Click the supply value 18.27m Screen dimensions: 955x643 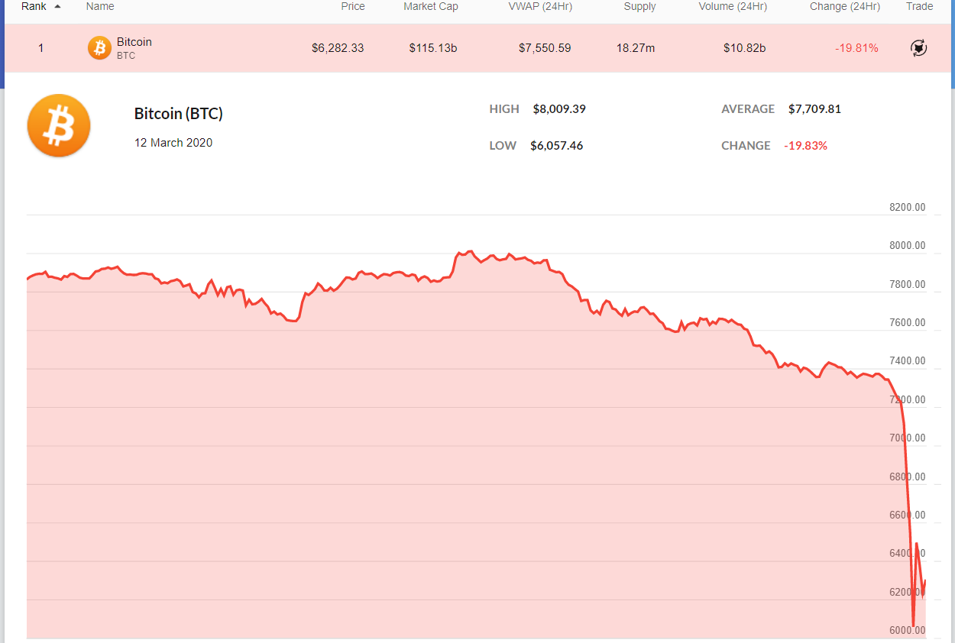(636, 48)
